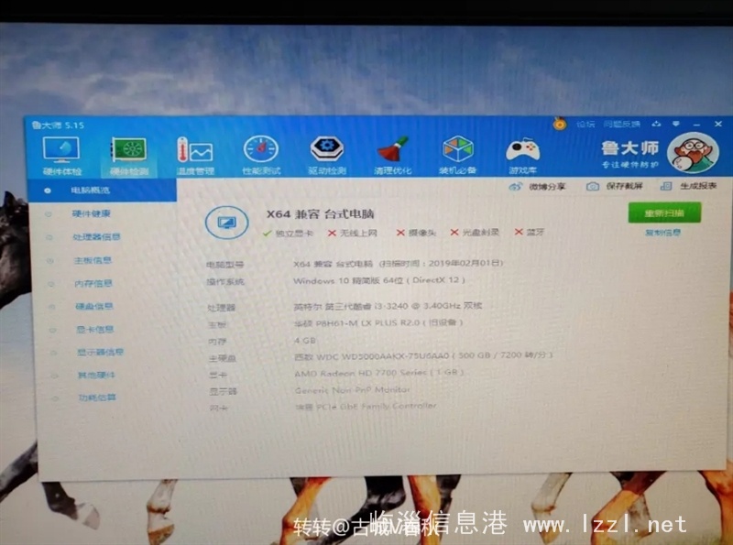This screenshot has width=733, height=545.
Task: Open the 论坛 forum link
Action: pyautogui.click(x=585, y=124)
